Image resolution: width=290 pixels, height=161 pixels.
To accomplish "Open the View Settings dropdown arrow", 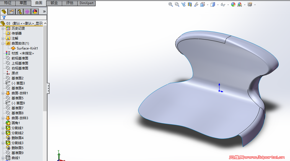I will (x=255, y=5).
